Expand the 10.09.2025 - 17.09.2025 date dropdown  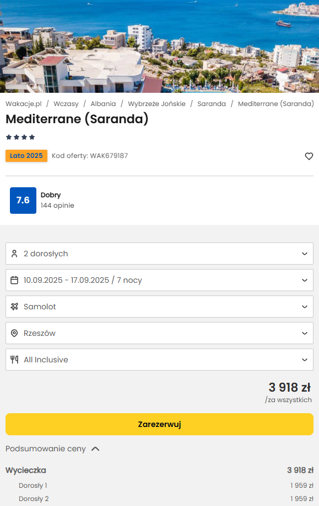point(159,280)
